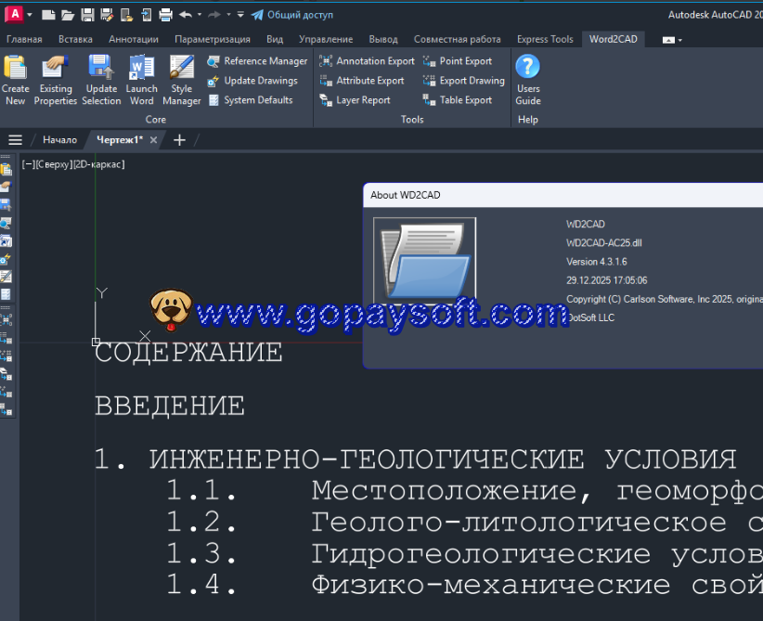The height and width of the screenshot is (621, 763).
Task: Click Point Export in Tools panel
Action: click(x=458, y=61)
